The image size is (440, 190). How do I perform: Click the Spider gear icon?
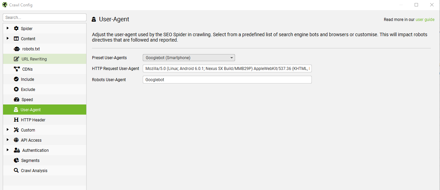tap(16, 29)
